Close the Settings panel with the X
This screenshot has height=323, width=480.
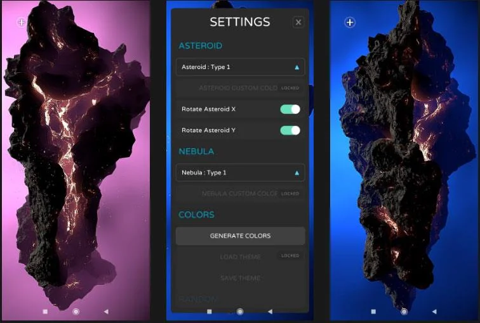[x=298, y=22]
